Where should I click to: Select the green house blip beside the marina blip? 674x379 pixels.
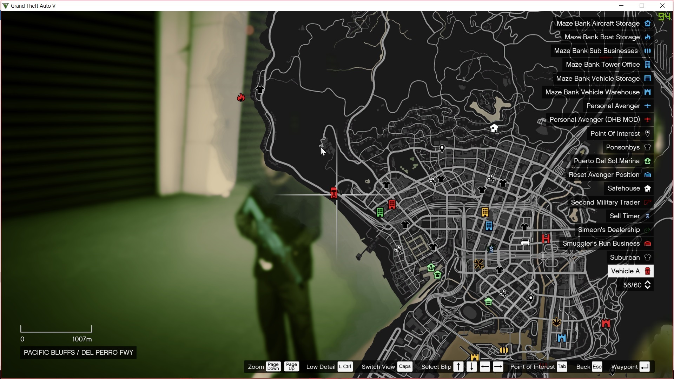[x=437, y=275]
